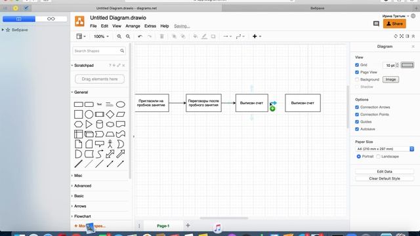The width and height of the screenshot is (420, 236).
Task: Click the shadow toolbar icon
Action: (x=213, y=37)
